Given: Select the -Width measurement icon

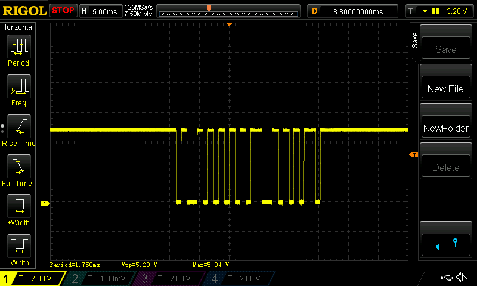Looking at the screenshot, I should [19, 246].
